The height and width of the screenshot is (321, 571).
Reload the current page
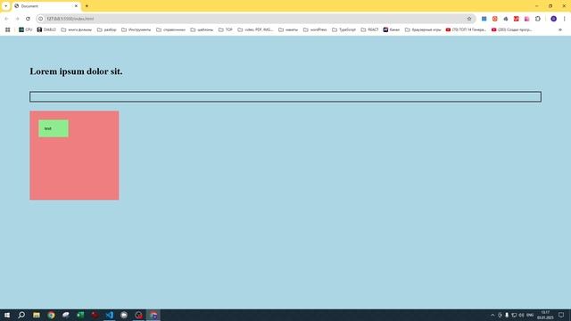(28, 19)
